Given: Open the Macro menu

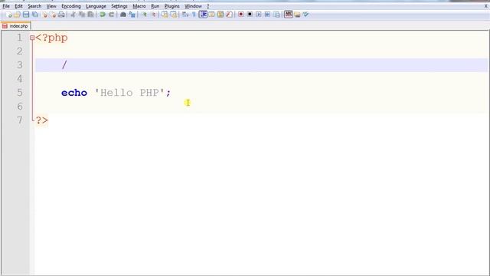Looking at the screenshot, I should tap(139, 6).
